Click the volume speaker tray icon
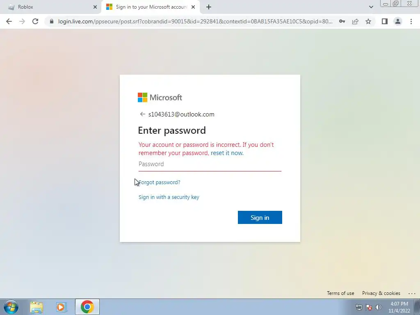The image size is (420, 315). point(379,307)
